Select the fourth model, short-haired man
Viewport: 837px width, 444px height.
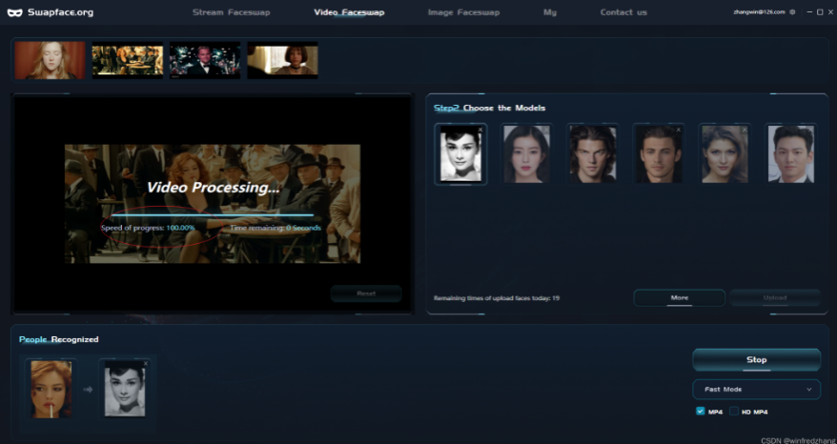(x=659, y=153)
